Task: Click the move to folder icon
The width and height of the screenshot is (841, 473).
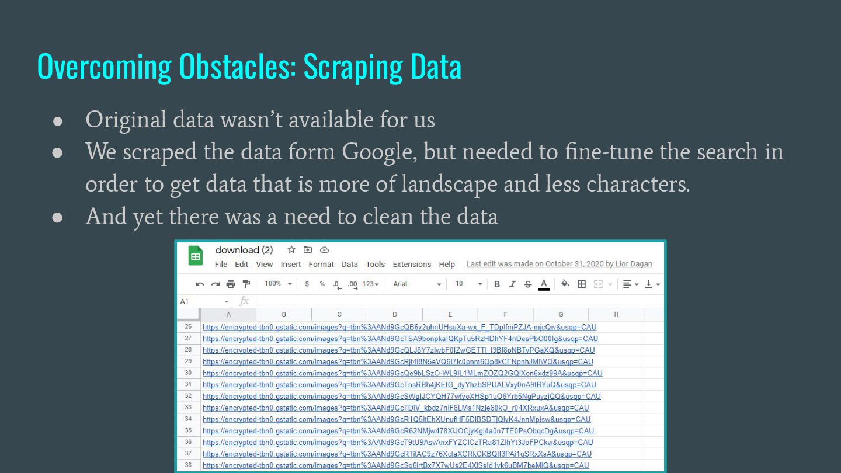Action: (x=308, y=250)
